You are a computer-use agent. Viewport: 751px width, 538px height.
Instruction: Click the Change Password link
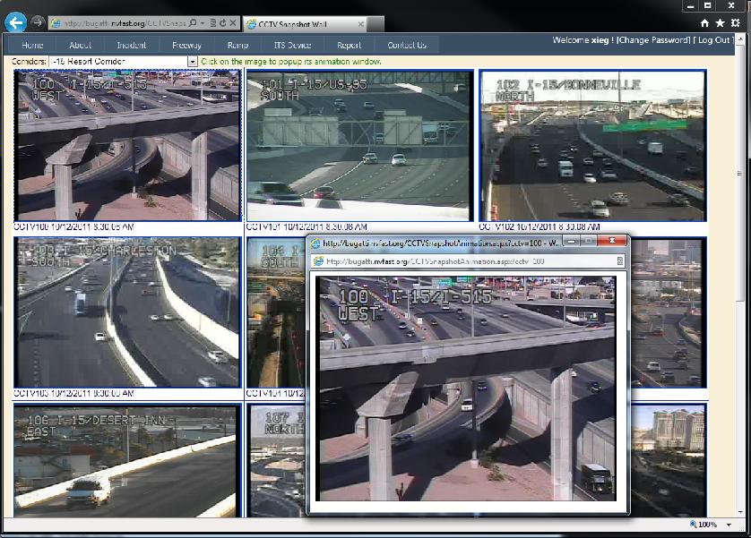click(653, 40)
